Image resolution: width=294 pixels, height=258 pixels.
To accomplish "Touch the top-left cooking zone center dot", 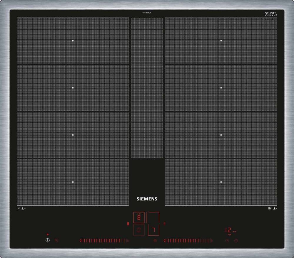I will pyautogui.click(x=73, y=41).
